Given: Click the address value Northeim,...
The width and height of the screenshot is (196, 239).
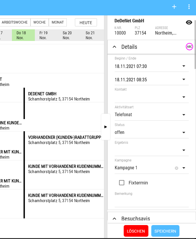Looking at the screenshot, I should click(x=166, y=33).
